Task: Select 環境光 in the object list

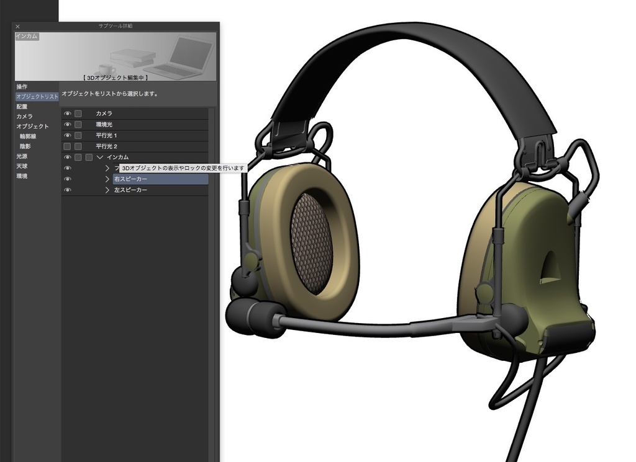Action: click(x=104, y=125)
